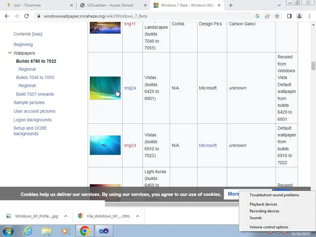Image resolution: width=316 pixels, height=237 pixels.
Task: Go to Builds 7048 to 7055 section
Action: (x=35, y=77)
